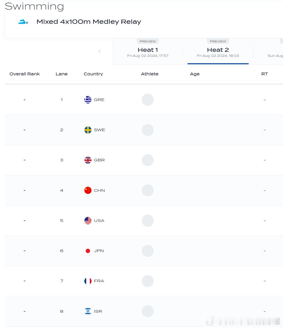This screenshot has height=328, width=283.
Task: Sort by the Lane column header
Action: 62,74
